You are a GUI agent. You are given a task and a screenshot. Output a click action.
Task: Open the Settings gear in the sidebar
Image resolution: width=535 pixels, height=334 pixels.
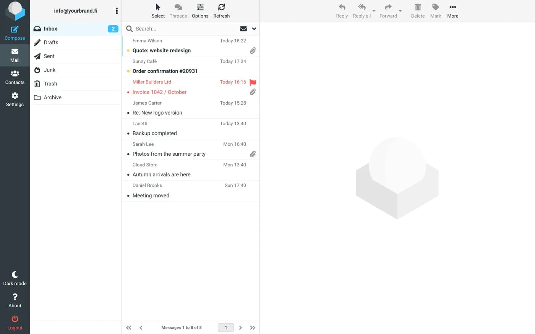coord(15,95)
